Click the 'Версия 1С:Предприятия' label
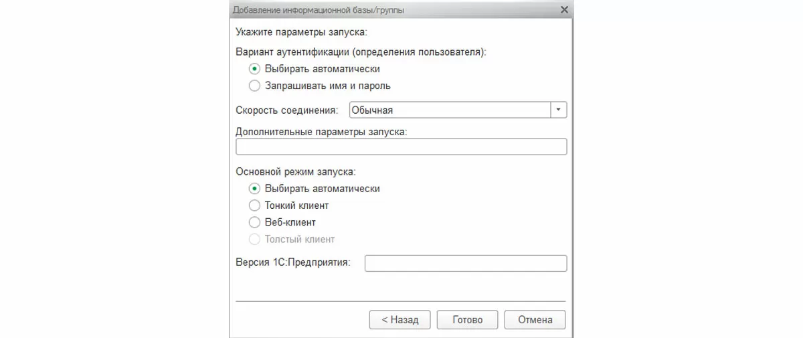The width and height of the screenshot is (803, 338). 293,262
